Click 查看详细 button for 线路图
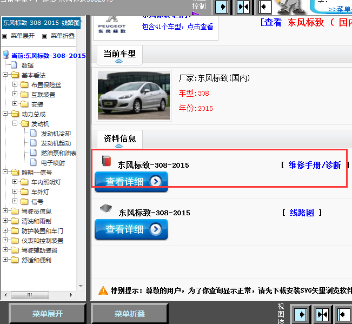This screenshot has height=324, width=352. [131, 229]
